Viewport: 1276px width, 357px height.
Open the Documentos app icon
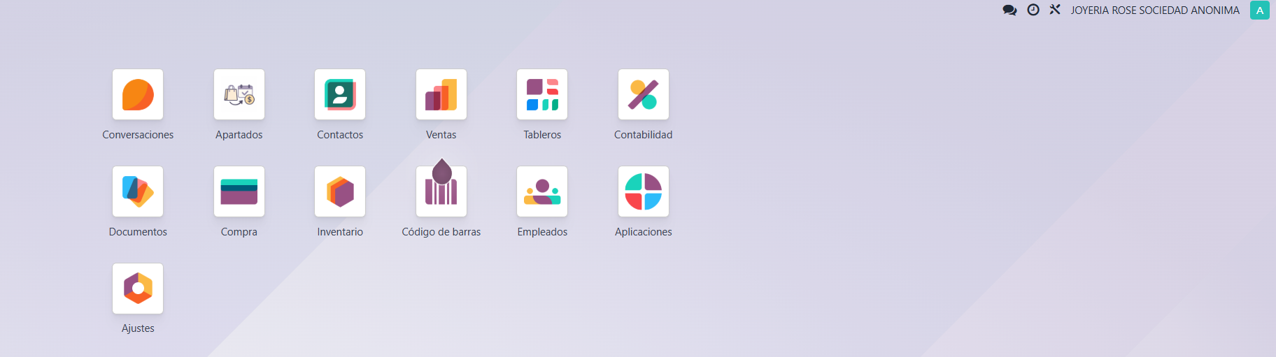(x=138, y=191)
